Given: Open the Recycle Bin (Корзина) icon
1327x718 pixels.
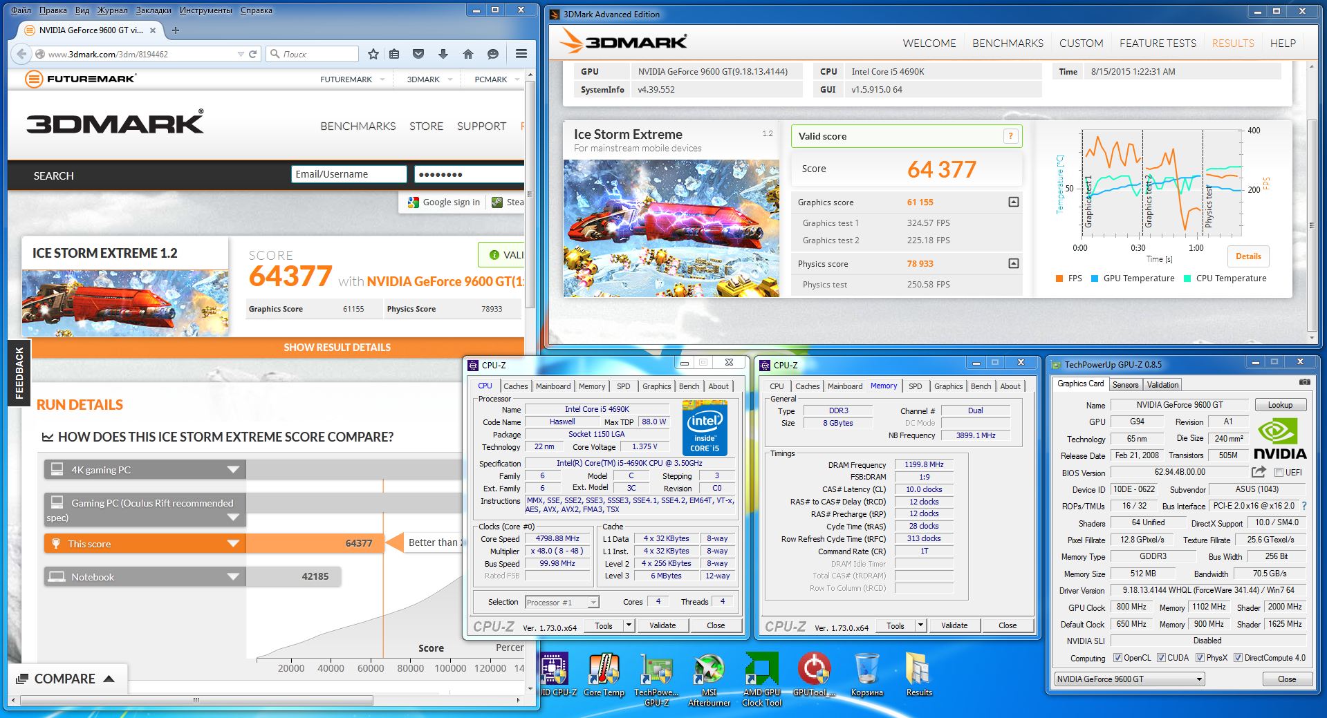Looking at the screenshot, I should point(866,675).
